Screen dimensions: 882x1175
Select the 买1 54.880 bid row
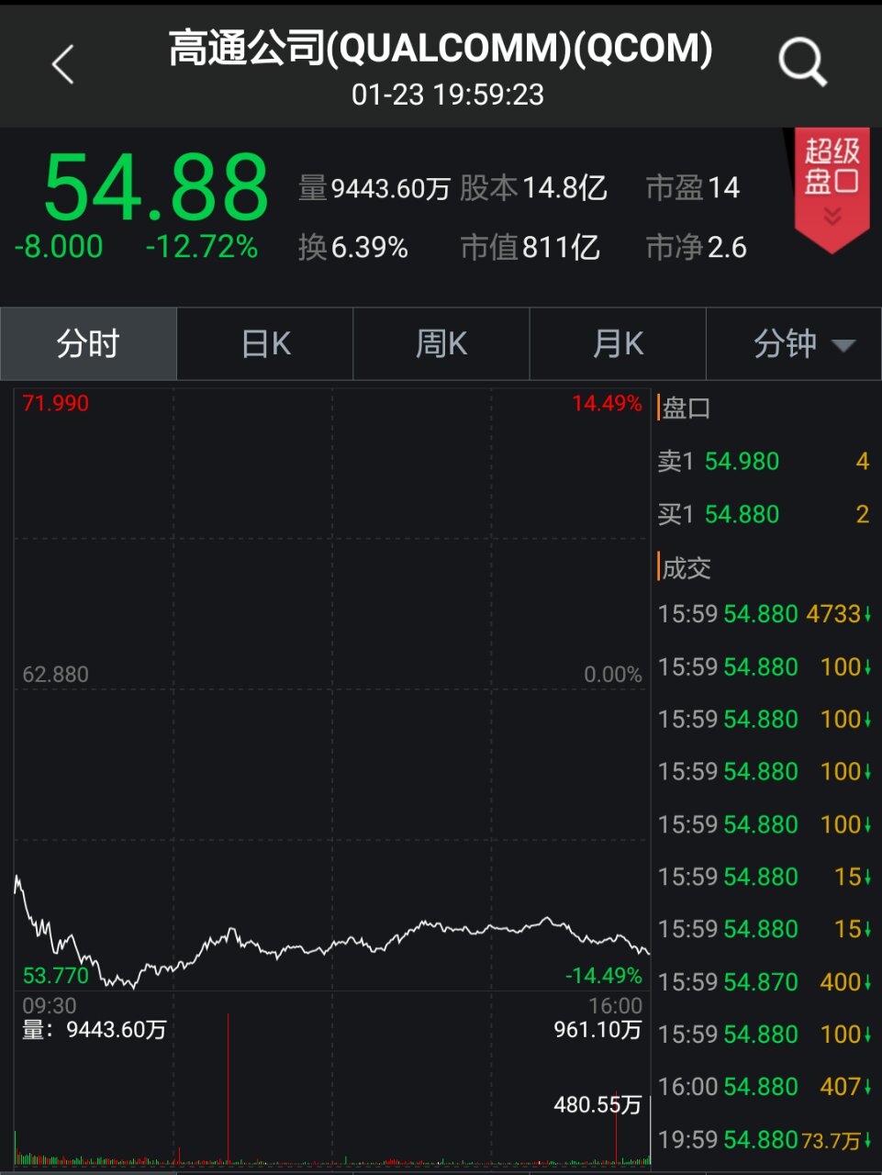pos(764,514)
